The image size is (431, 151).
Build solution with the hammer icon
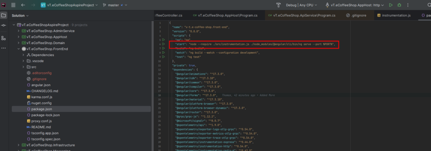point(279,5)
